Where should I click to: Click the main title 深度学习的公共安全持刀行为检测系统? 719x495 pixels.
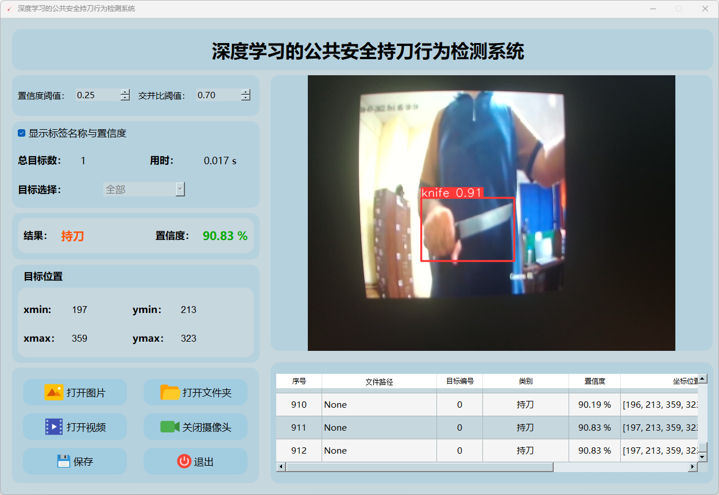coord(368,51)
